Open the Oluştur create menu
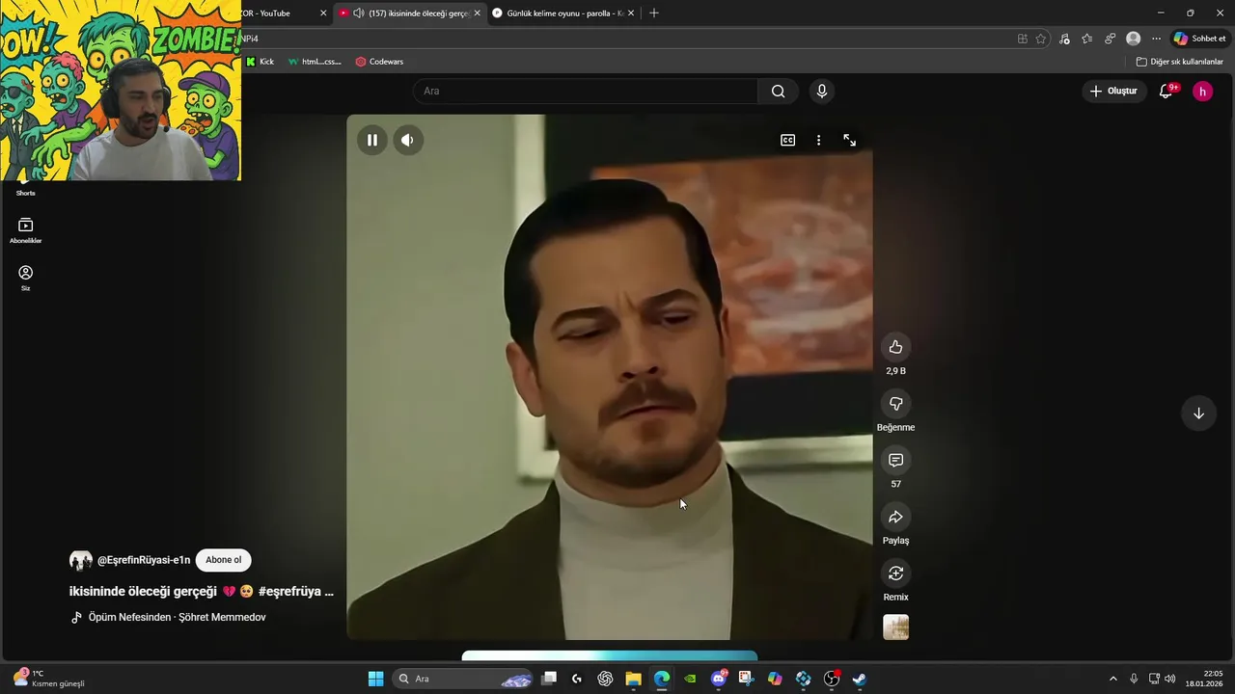Viewport: 1235px width, 694px height. (1113, 91)
